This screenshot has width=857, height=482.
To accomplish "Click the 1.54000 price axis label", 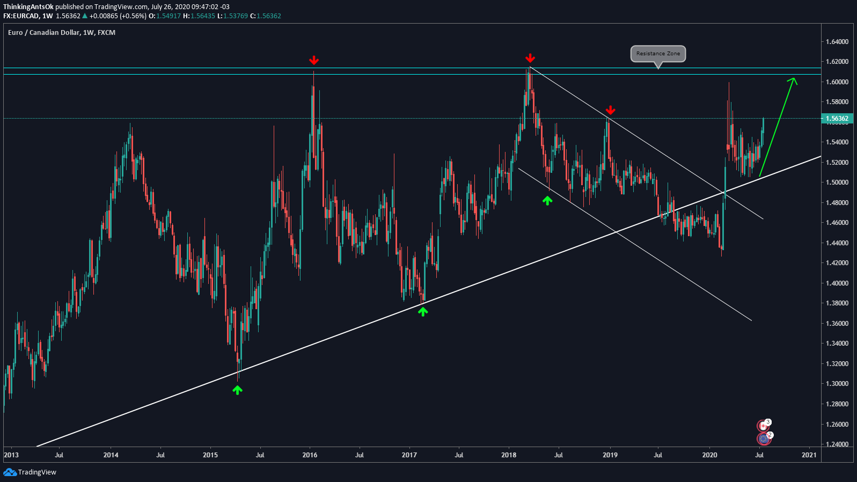I will coord(837,142).
